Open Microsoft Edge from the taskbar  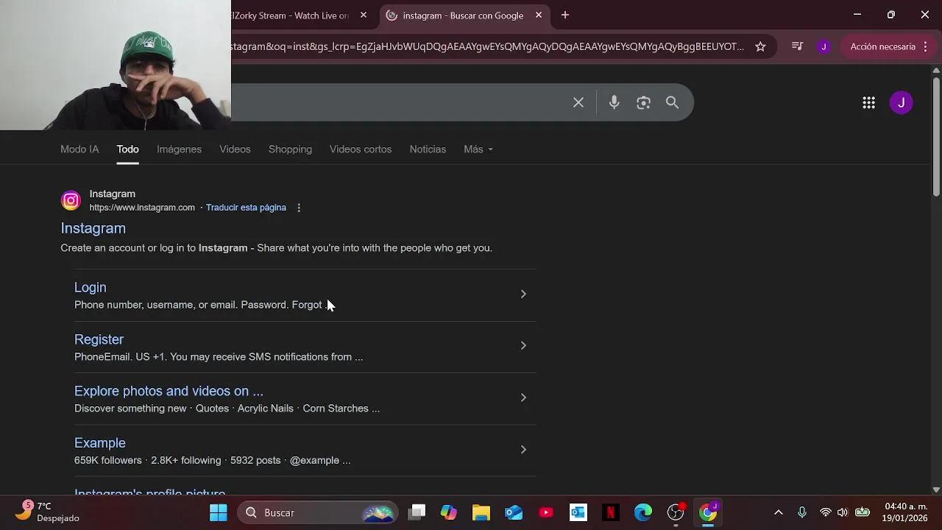click(643, 512)
